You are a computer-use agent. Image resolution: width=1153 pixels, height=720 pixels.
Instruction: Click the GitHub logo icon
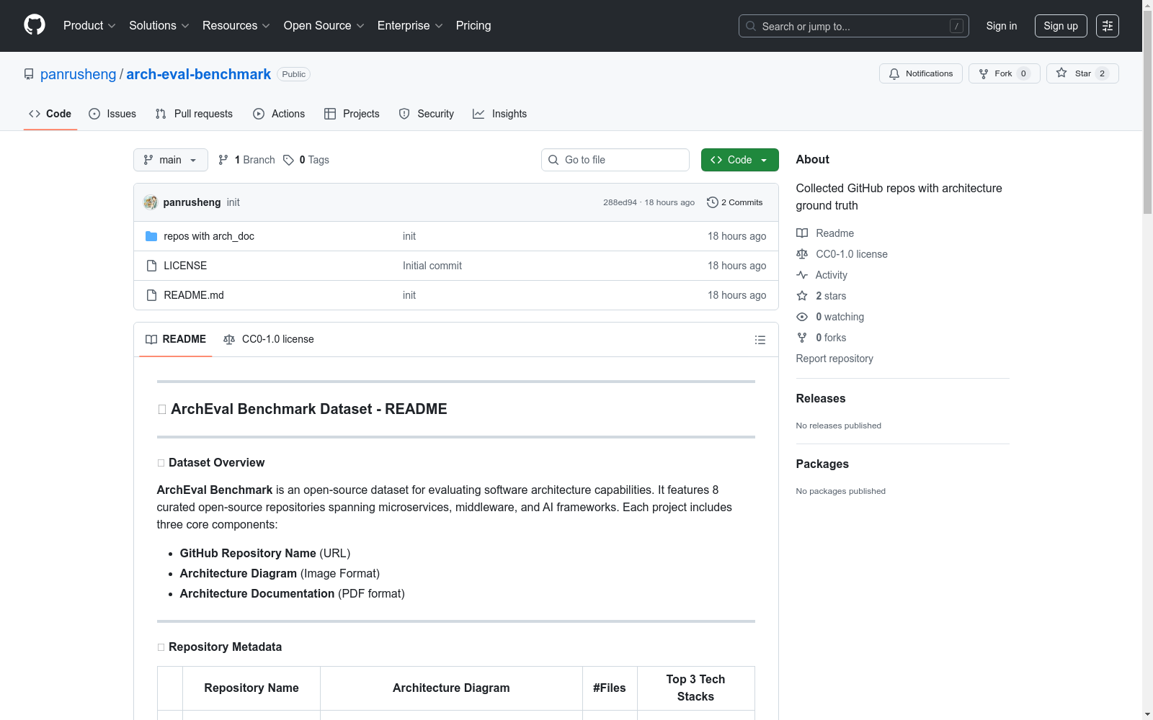click(x=35, y=25)
